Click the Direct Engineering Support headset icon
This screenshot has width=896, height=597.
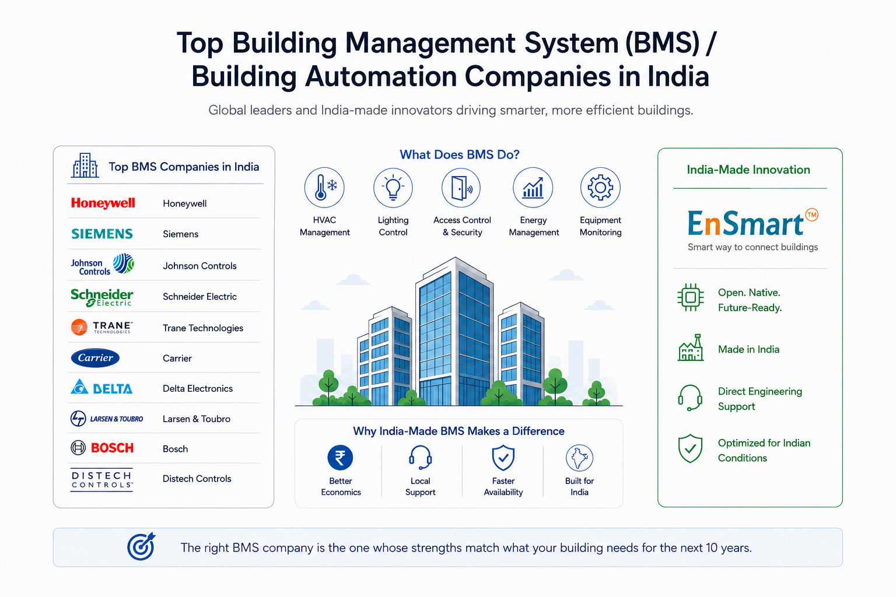pos(690,398)
